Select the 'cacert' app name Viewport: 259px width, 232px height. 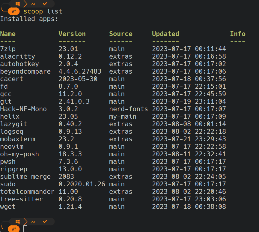point(12,79)
